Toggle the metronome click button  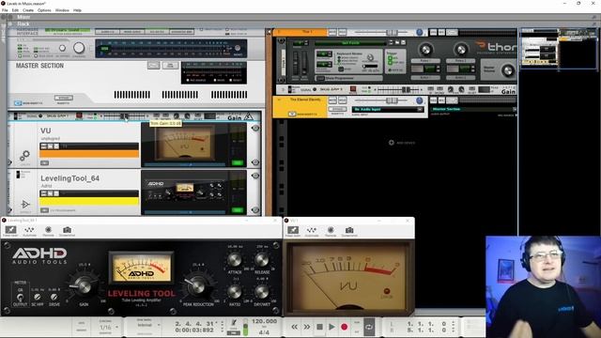(234, 323)
